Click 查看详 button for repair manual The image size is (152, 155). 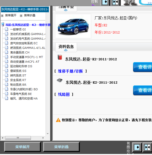[x=143, y=67]
